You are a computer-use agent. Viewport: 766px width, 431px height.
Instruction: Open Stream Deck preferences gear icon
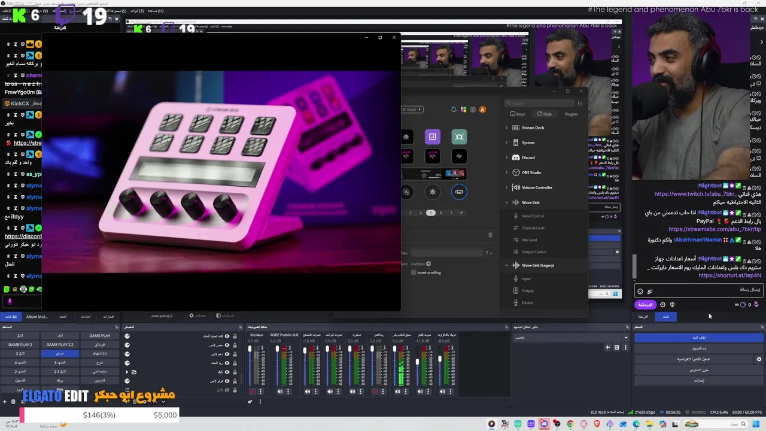(x=473, y=110)
